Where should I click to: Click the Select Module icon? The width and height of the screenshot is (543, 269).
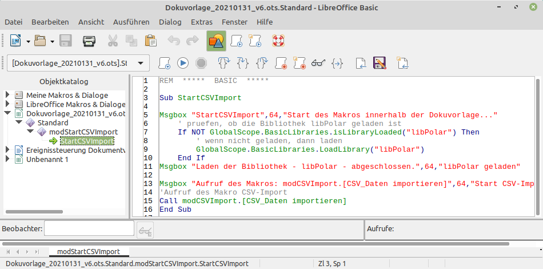click(254, 41)
